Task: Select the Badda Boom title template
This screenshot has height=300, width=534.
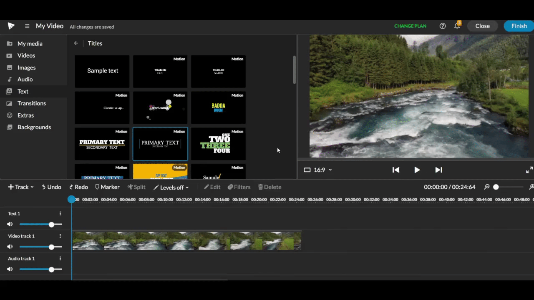Action: (x=218, y=107)
